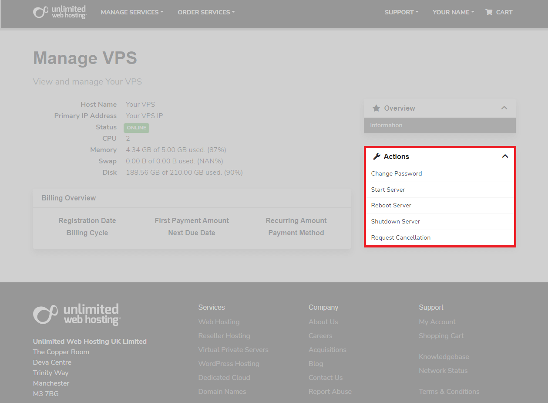Image resolution: width=548 pixels, height=403 pixels.
Task: Open the Order Services dropdown menu
Action: coord(206,12)
